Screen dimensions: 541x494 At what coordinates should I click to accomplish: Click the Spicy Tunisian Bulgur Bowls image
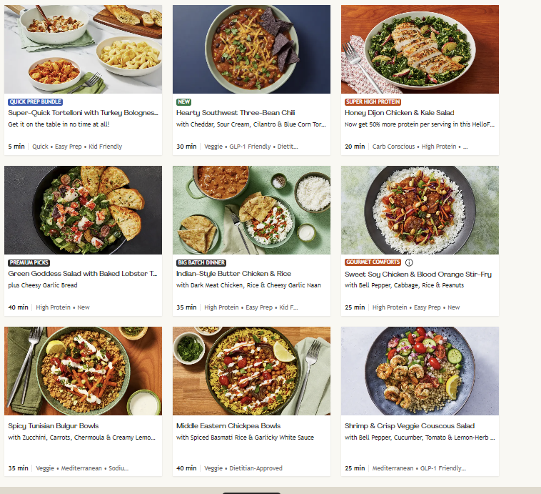point(83,371)
